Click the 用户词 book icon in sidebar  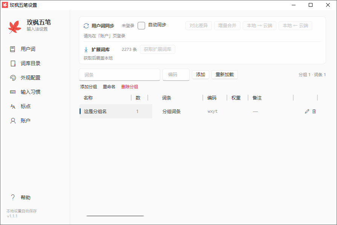tap(13, 49)
